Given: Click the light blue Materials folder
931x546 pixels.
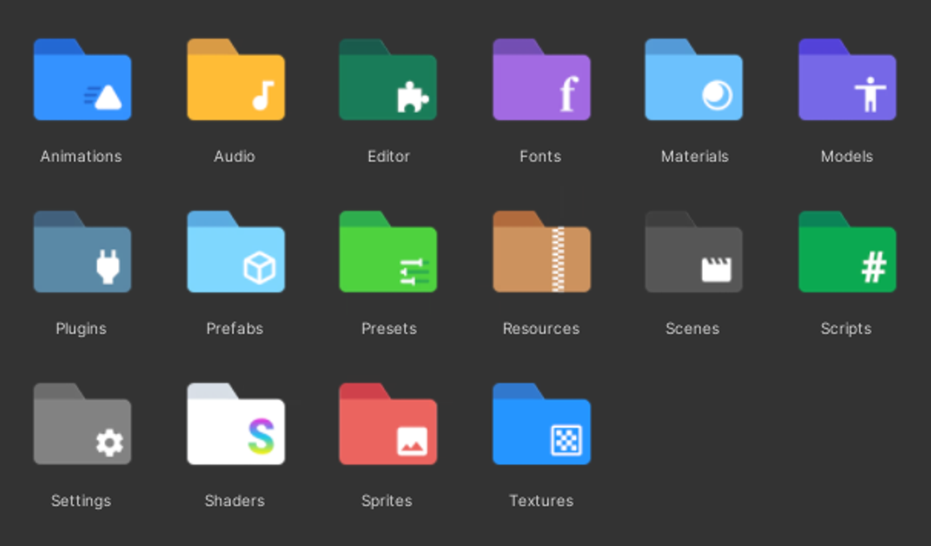Looking at the screenshot, I should pyautogui.click(x=694, y=80).
